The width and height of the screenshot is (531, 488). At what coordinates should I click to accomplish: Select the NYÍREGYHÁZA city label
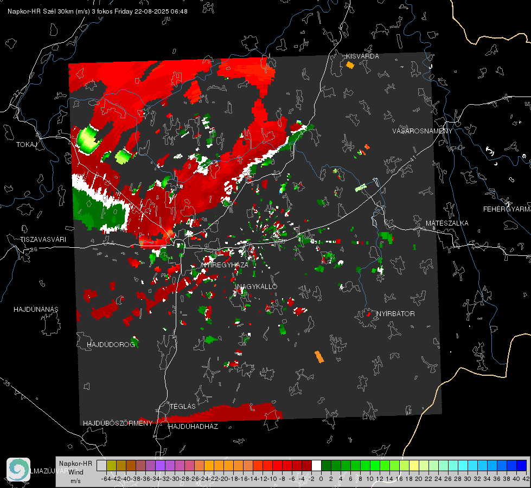[x=225, y=265]
